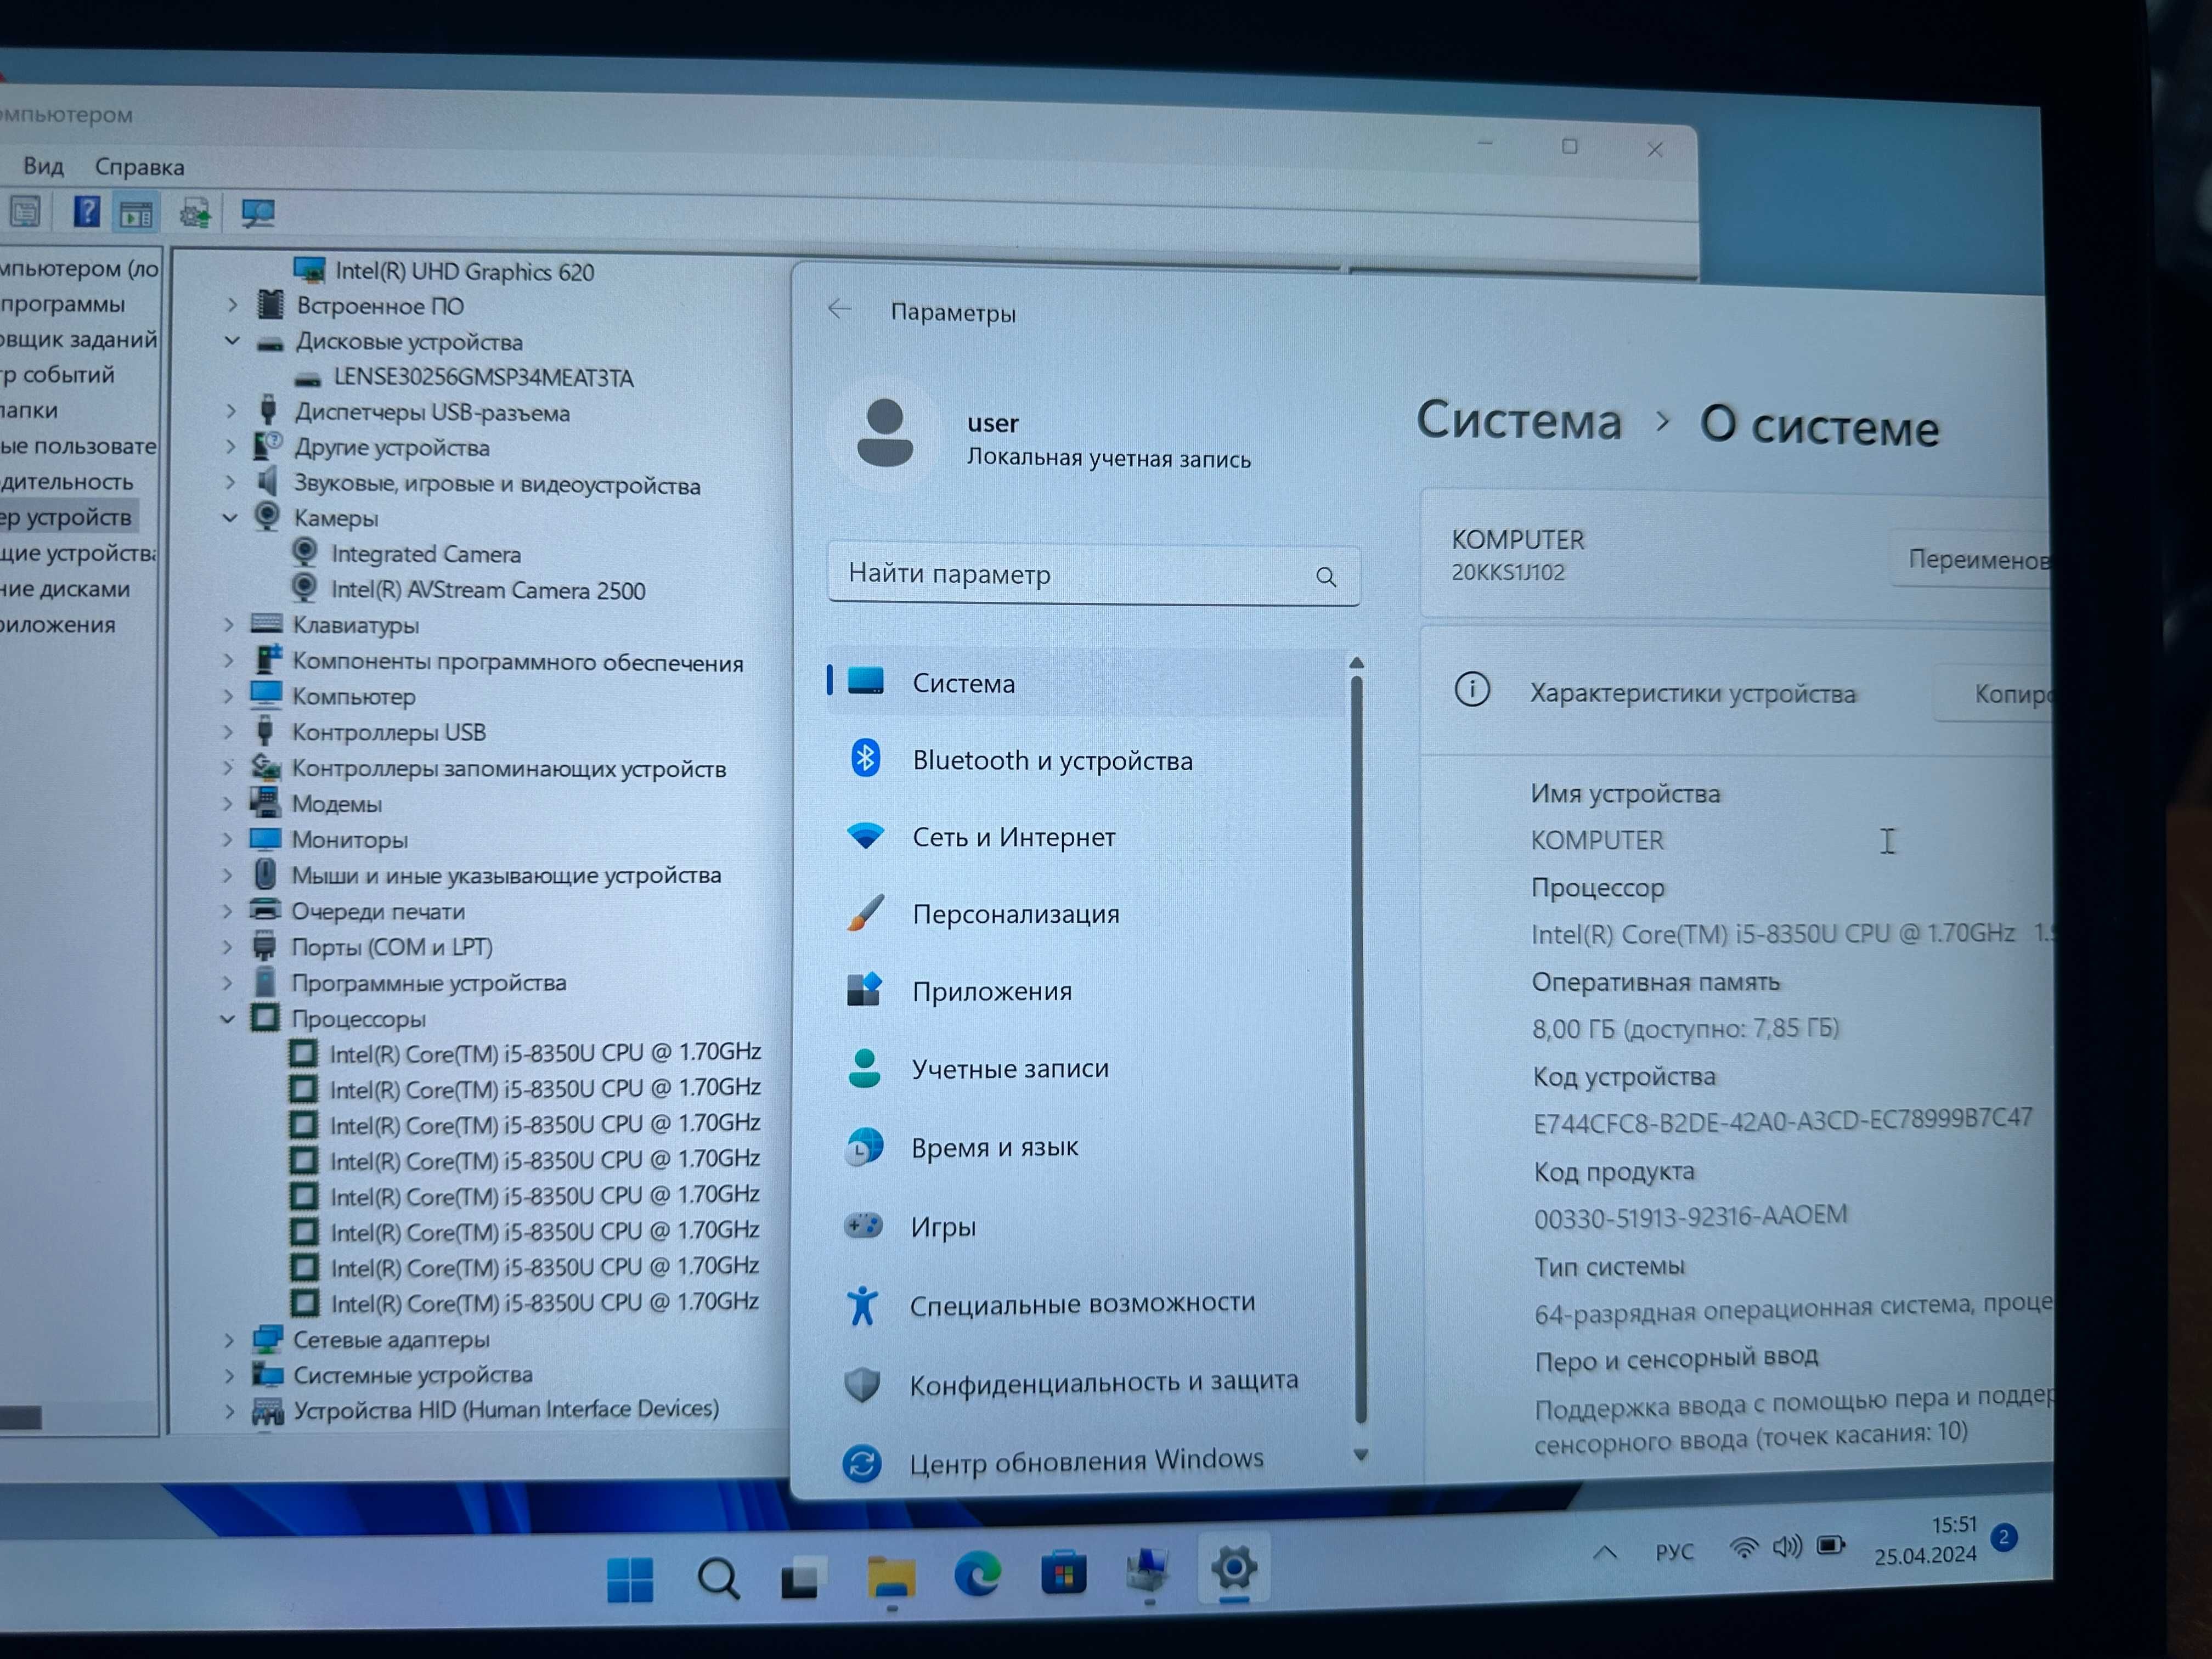The height and width of the screenshot is (1659, 2212).
Task: Click the Settings gear on taskbar
Action: [1234, 1567]
